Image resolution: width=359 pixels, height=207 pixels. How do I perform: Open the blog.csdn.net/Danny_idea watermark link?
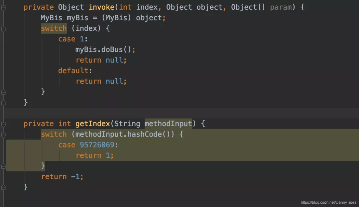328,202
